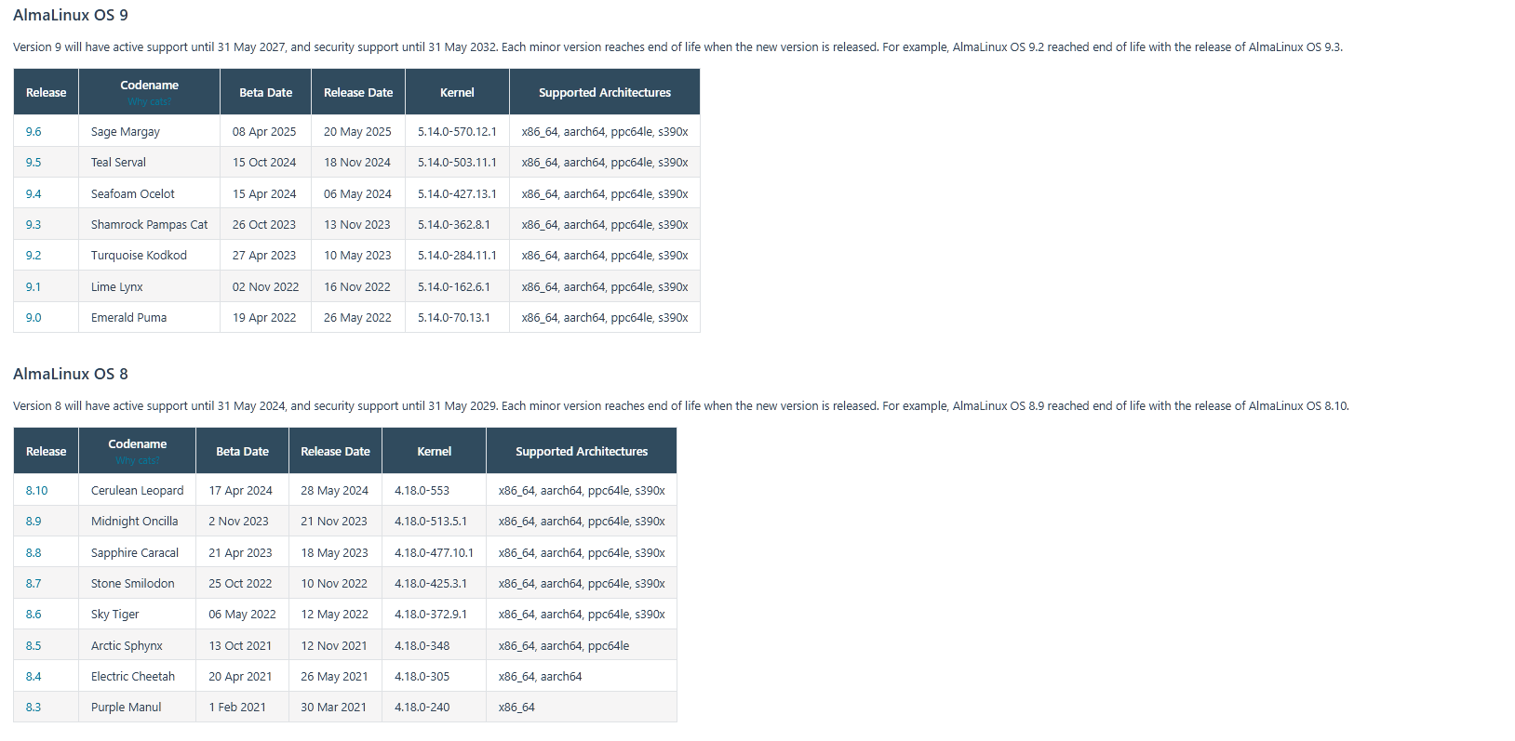This screenshot has width=1515, height=741.
Task: Open the 9.0 release link
Action: [34, 318]
